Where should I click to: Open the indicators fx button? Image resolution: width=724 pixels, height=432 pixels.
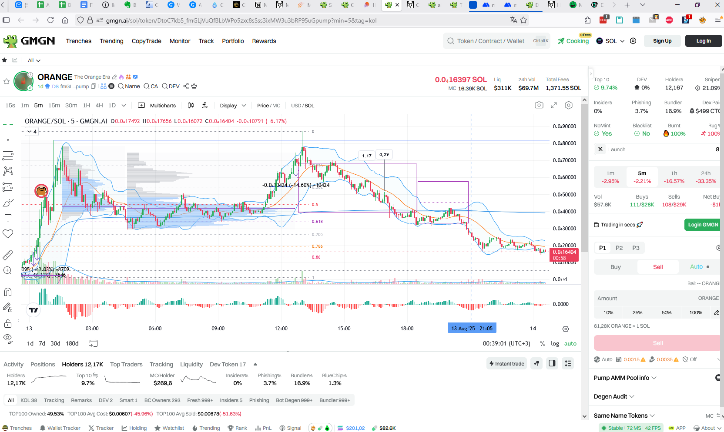(x=205, y=105)
